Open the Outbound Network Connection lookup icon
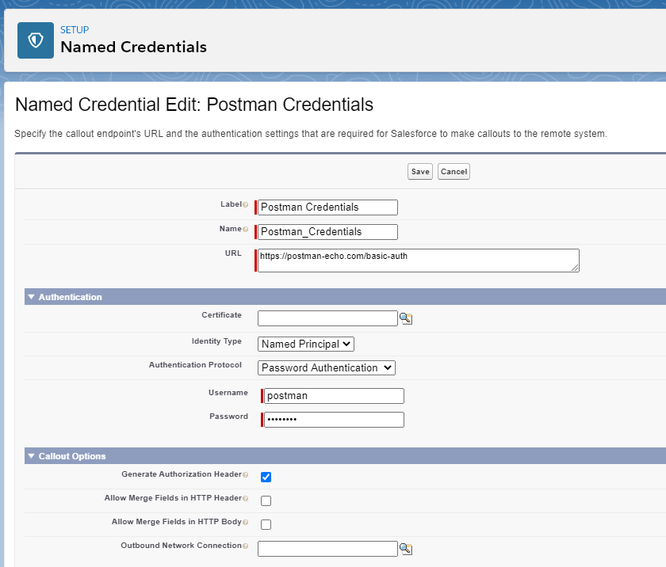 point(405,548)
